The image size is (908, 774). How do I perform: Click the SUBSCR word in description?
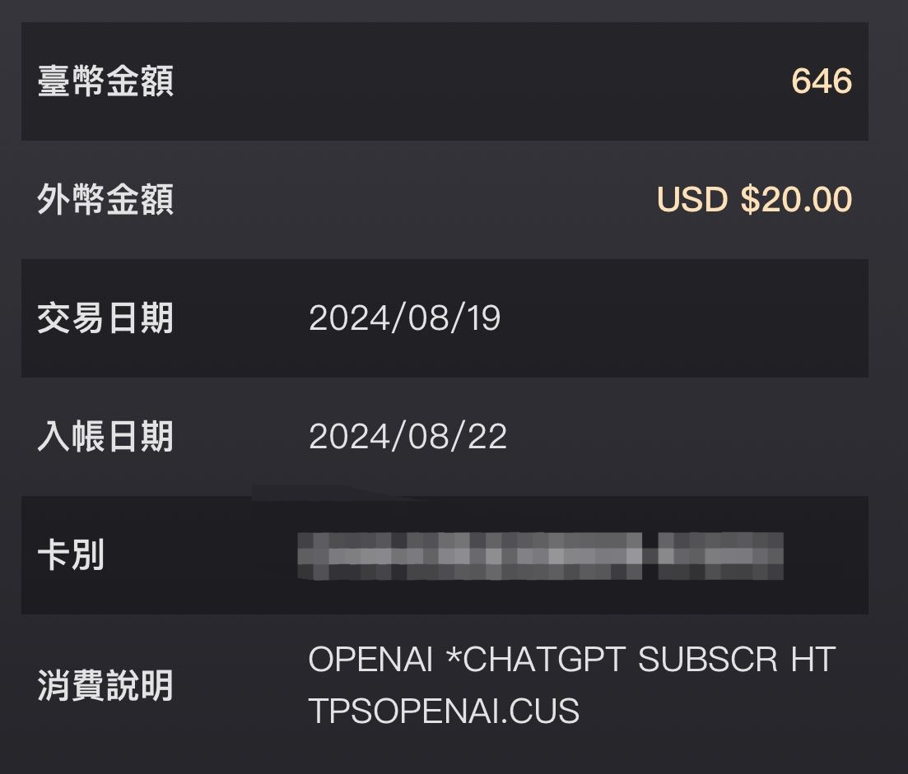[708, 660]
